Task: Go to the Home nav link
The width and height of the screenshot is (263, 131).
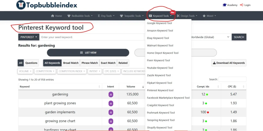Action: pyautogui.click(x=57, y=16)
